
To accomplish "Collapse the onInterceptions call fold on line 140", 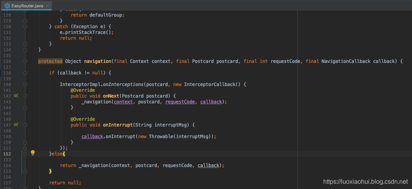I will [25, 84].
